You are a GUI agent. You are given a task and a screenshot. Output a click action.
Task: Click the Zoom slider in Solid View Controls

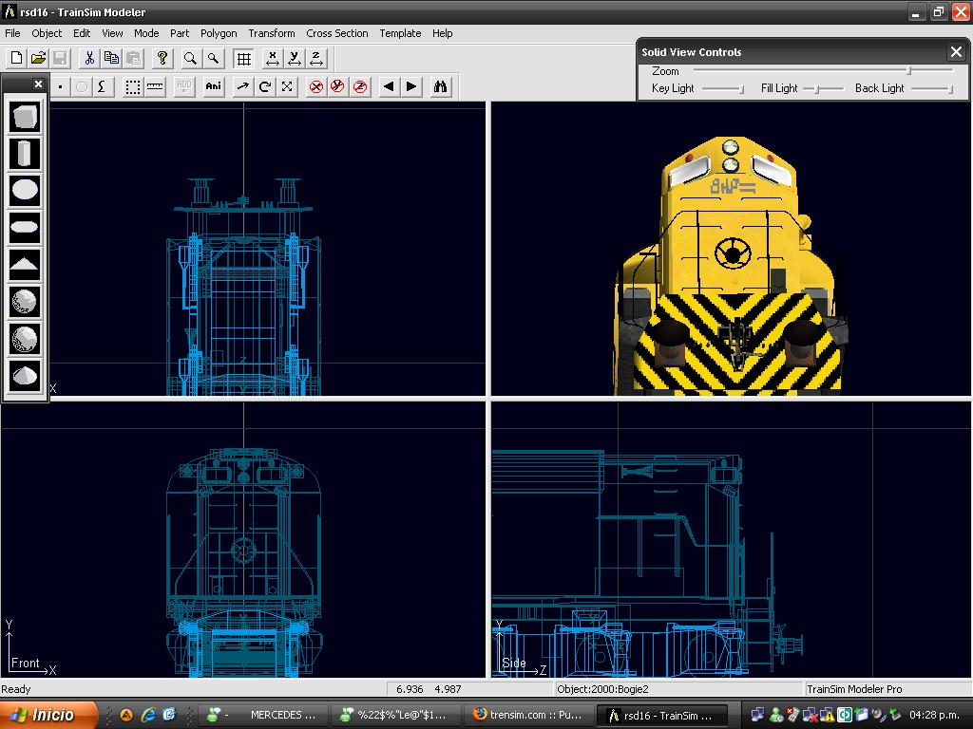[908, 71]
